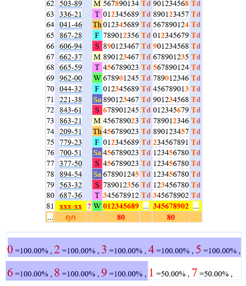Image resolution: width=246 pixels, height=286 pixels.
Task: Click the ellipsis in the bottom-left orange cell
Action: [x=50, y=217]
